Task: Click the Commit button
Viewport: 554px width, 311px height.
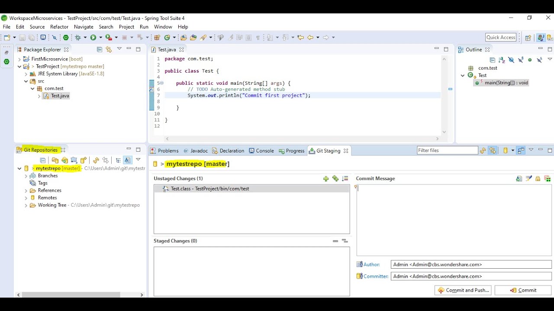Action: pyautogui.click(x=523, y=290)
